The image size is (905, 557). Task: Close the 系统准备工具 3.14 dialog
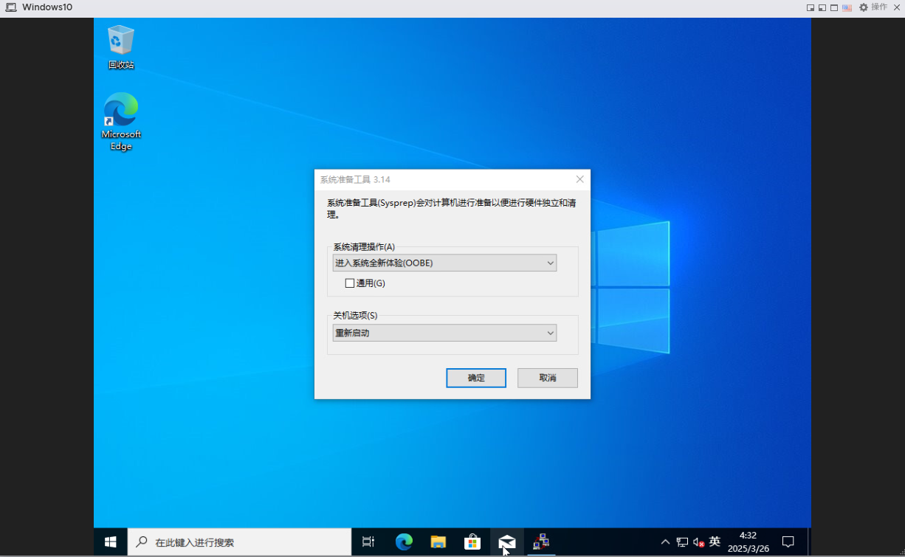[579, 179]
